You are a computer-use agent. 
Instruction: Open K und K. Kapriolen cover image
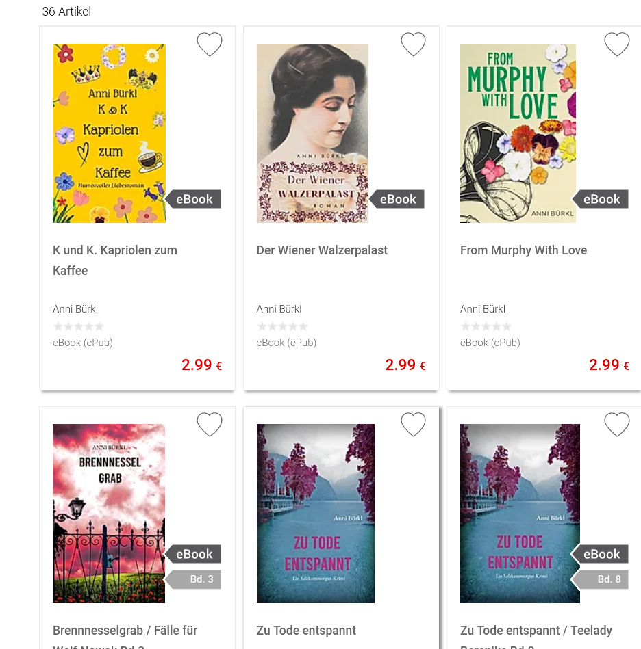click(109, 133)
